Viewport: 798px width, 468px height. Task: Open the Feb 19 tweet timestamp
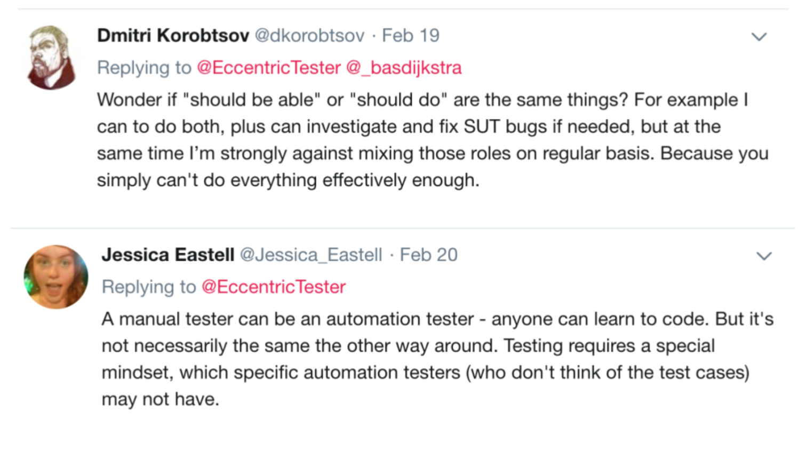click(411, 36)
